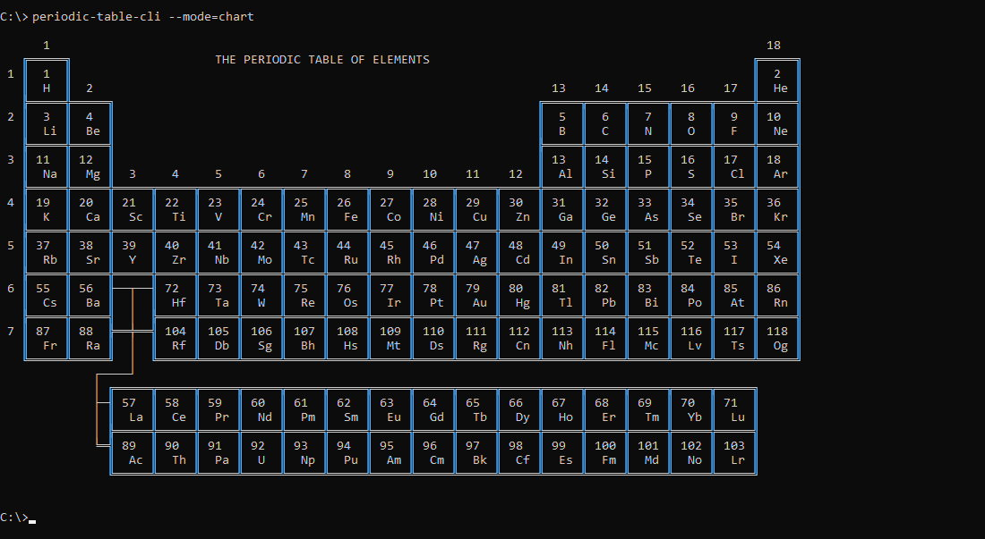Screen dimensions: 985x539
Task: Click Sodium in period 3
Action: tap(47, 166)
